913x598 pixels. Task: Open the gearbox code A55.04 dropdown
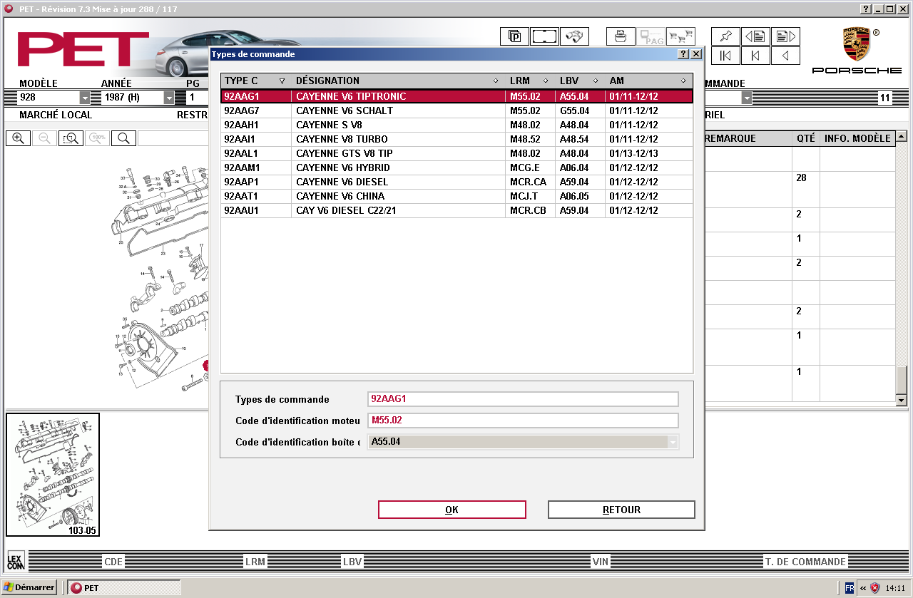coord(672,442)
